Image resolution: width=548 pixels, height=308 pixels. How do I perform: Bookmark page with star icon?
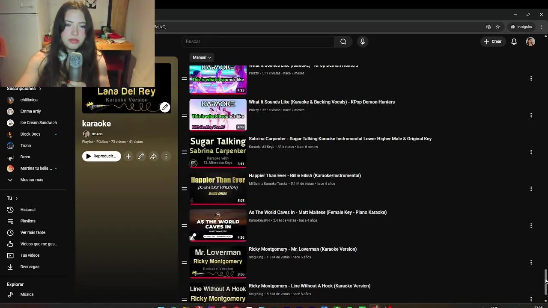coord(497,27)
